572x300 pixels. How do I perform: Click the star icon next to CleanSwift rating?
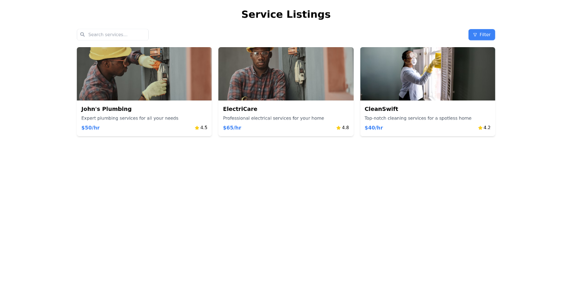480,128
